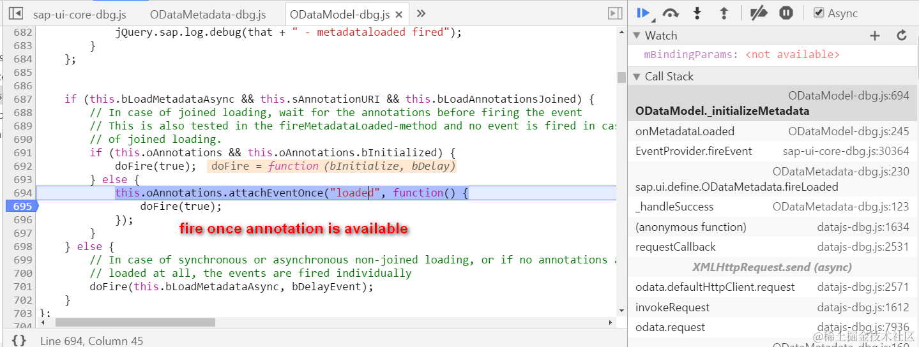The width and height of the screenshot is (919, 347).
Task: Toggle the Async checkbox
Action: pyautogui.click(x=819, y=13)
